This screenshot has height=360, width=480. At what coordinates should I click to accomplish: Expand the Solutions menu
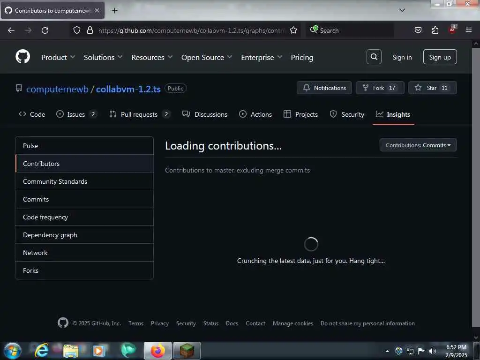click(103, 57)
